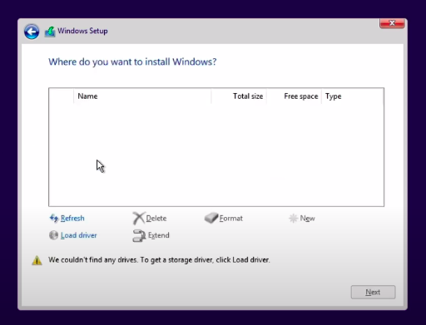
Task: Click the Next button
Action: tap(373, 292)
